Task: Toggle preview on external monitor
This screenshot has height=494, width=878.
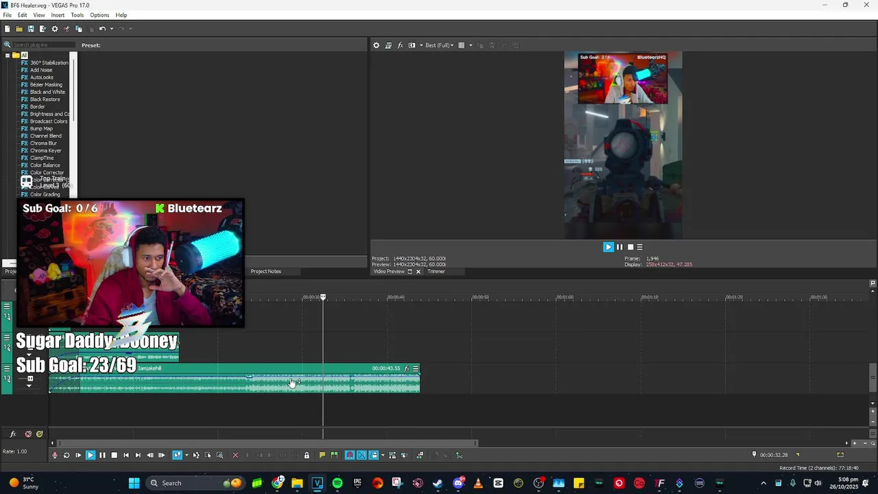Action: click(x=388, y=45)
